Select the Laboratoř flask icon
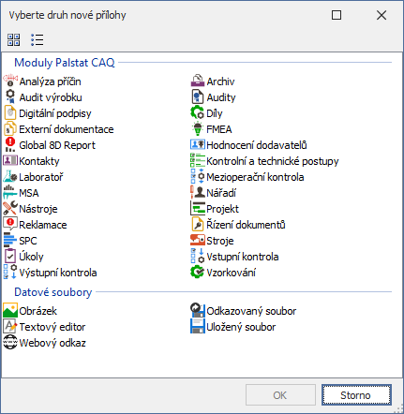This screenshot has width=404, height=414. (x=10, y=177)
